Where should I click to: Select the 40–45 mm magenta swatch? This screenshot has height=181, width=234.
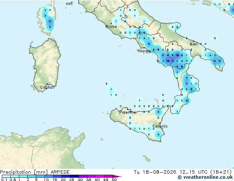point(100,176)
